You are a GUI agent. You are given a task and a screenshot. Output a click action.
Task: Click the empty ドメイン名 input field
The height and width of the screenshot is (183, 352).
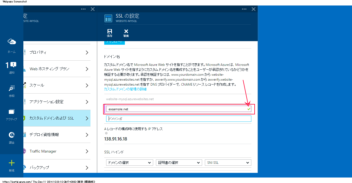click(179, 119)
